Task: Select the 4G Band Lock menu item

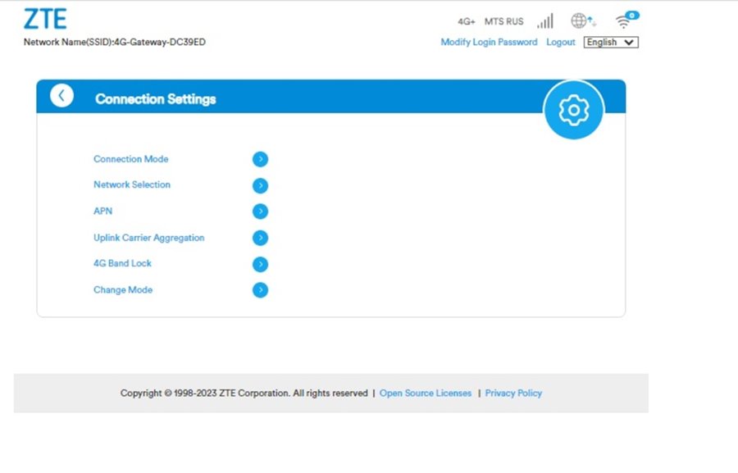Action: point(122,263)
